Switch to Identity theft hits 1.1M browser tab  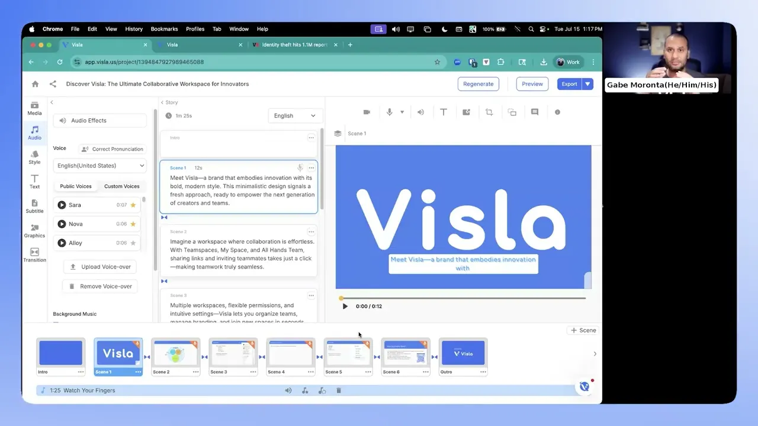(x=294, y=45)
